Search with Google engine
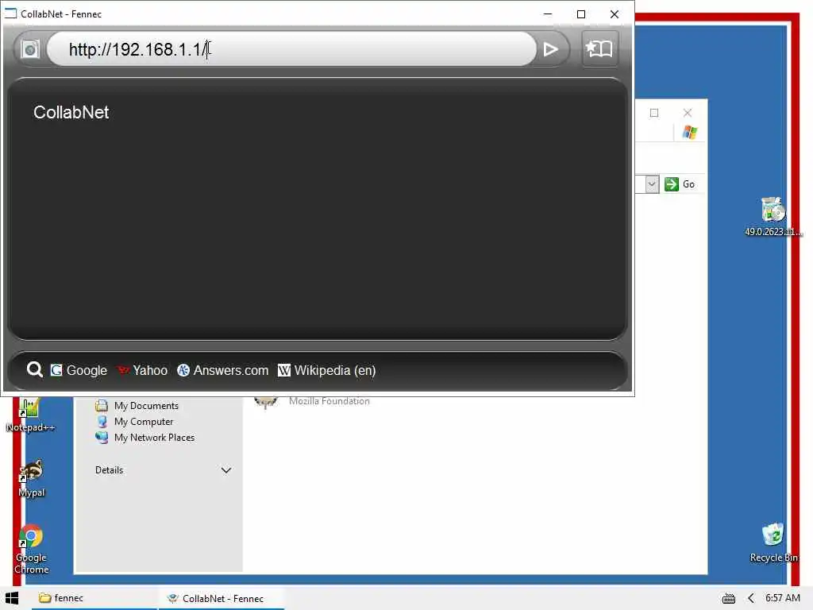The width and height of the screenshot is (813, 610). click(79, 370)
